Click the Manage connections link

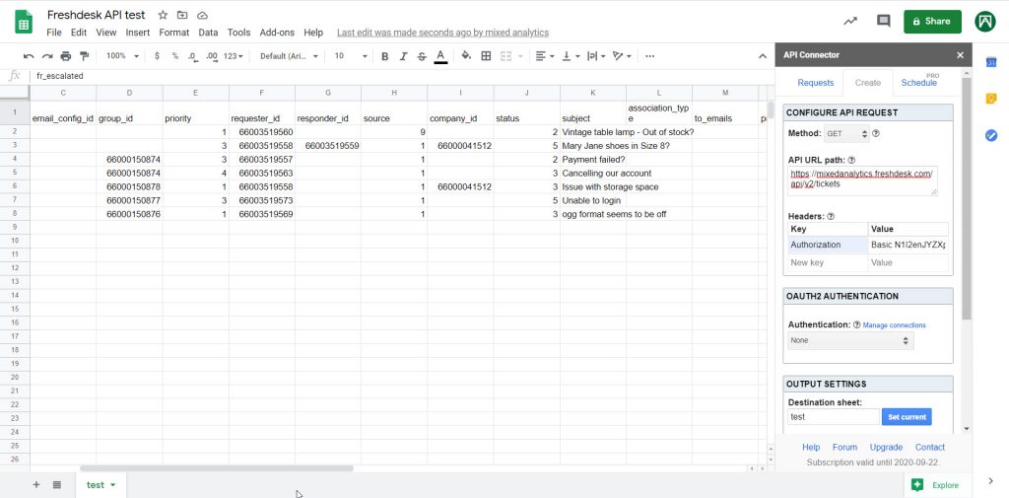[x=894, y=325]
